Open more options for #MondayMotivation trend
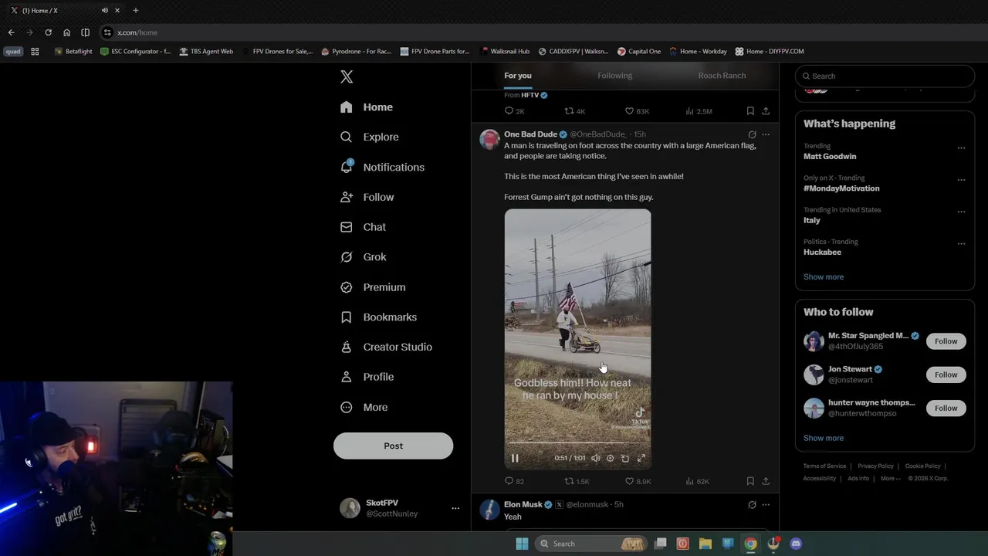 pyautogui.click(x=961, y=180)
